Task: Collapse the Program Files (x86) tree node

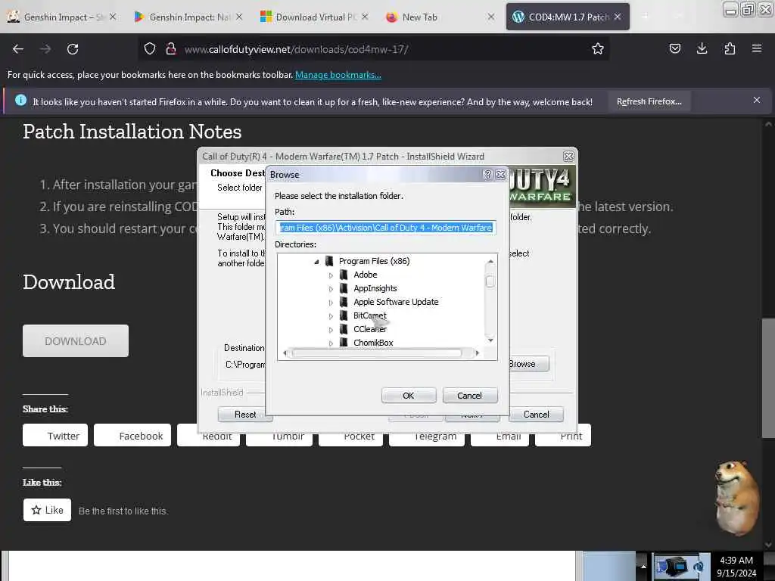Action: [x=316, y=261]
